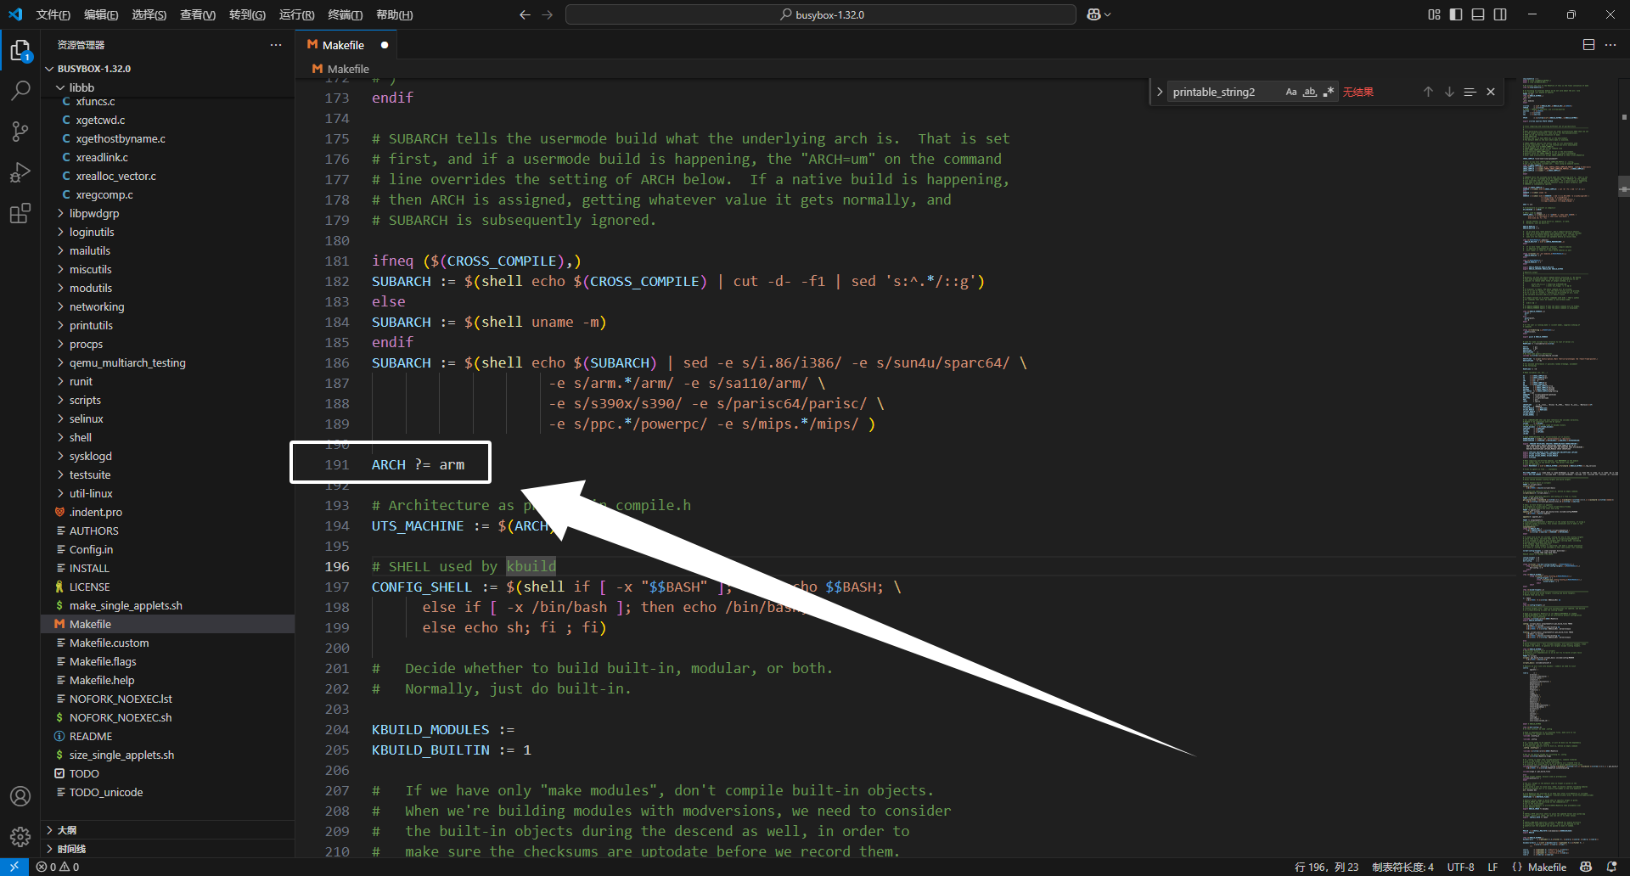Click Find in Selection icon
Viewport: 1630px width, 876px height.
coord(1470,92)
